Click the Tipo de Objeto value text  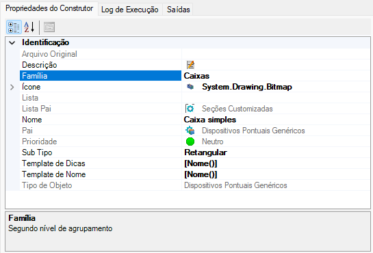(x=235, y=185)
